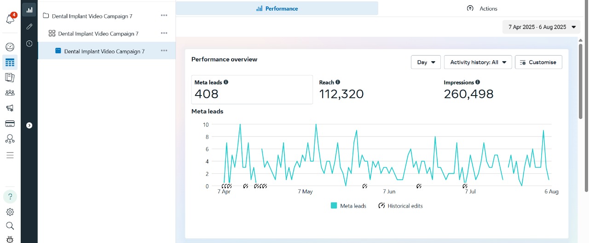
Task: Switch to the Actions tab
Action: (x=482, y=8)
